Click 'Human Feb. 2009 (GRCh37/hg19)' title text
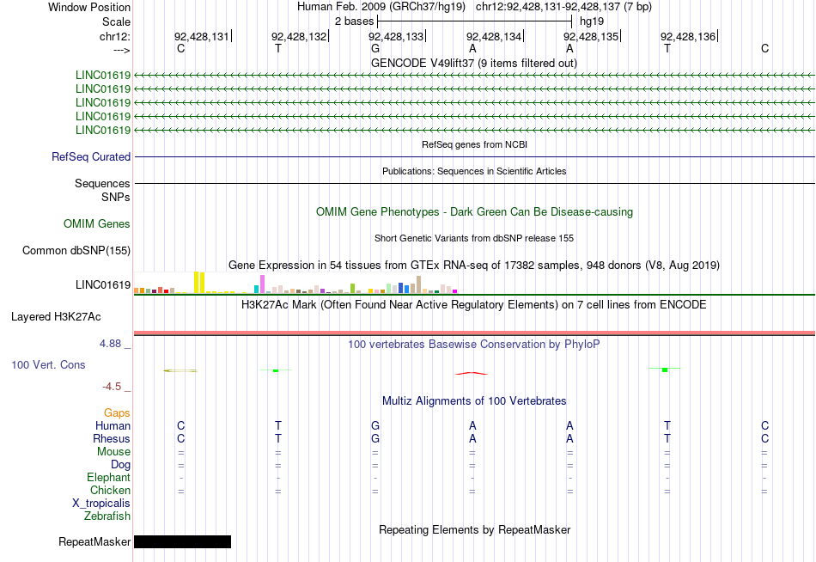Image resolution: width=816 pixels, height=562 pixels. (381, 7)
